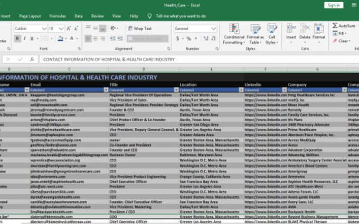359x224 pixels.
Task: Open Format as Table gallery
Action: (255, 34)
